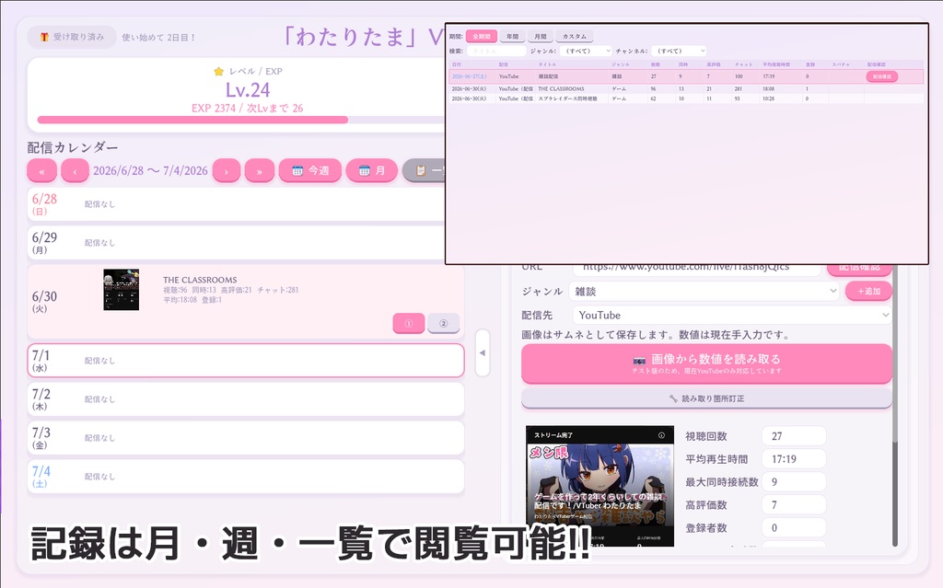This screenshot has height=588, width=943.
Task: Click THE CLASSROOMS row in list table
Action: pos(686,89)
